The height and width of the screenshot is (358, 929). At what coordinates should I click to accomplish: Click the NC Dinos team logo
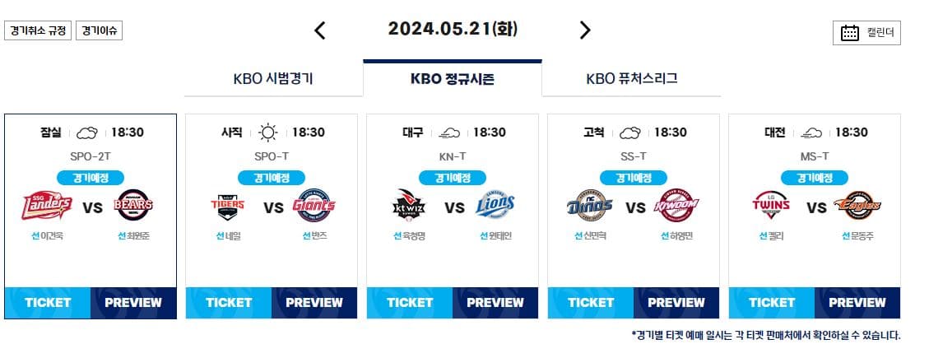pyautogui.click(x=589, y=206)
